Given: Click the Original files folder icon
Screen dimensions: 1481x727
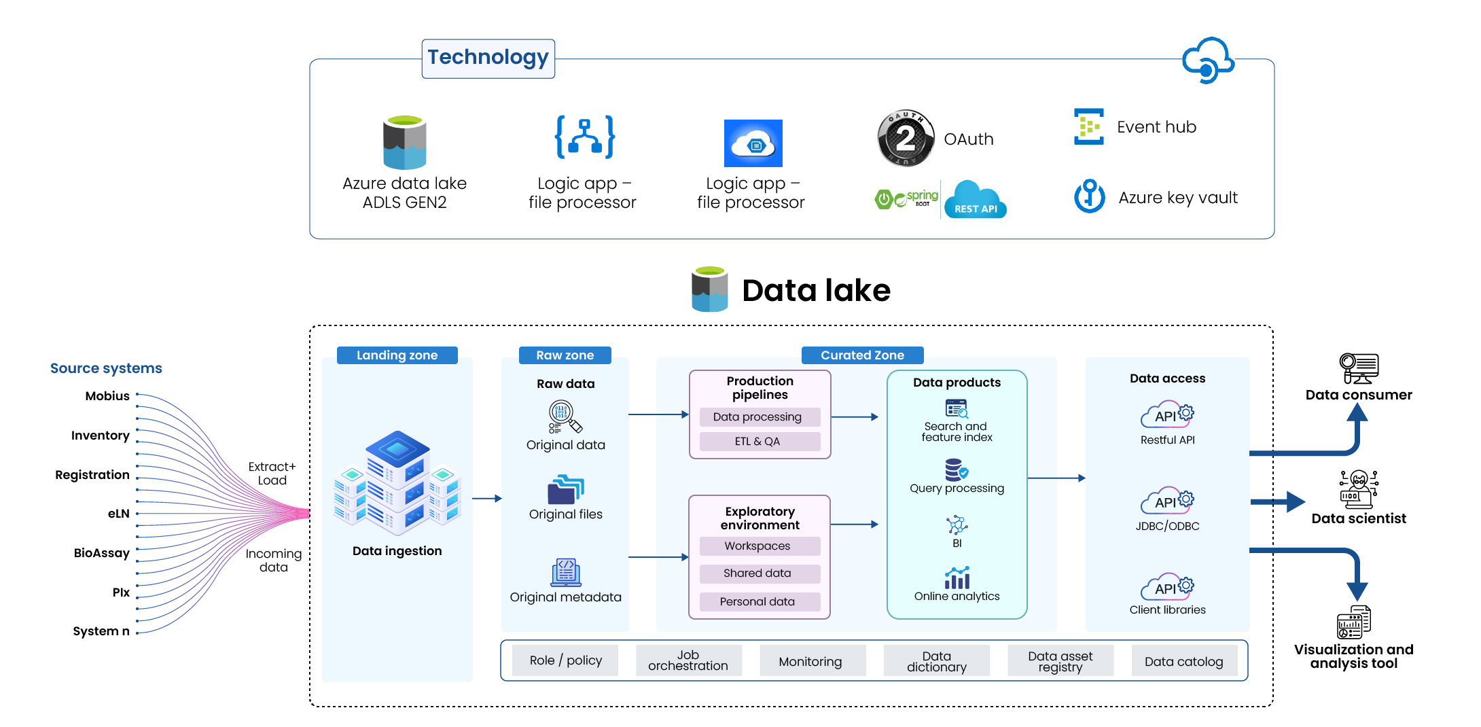Looking at the screenshot, I should click(565, 489).
